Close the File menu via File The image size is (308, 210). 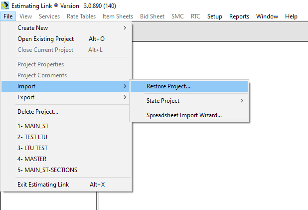pos(8,16)
